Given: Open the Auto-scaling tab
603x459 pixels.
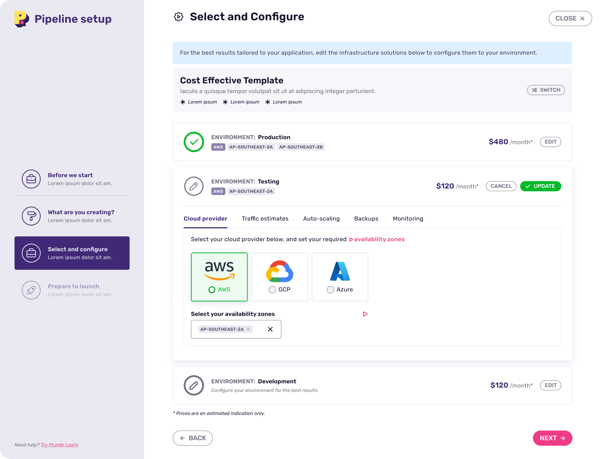Looking at the screenshot, I should tap(321, 219).
